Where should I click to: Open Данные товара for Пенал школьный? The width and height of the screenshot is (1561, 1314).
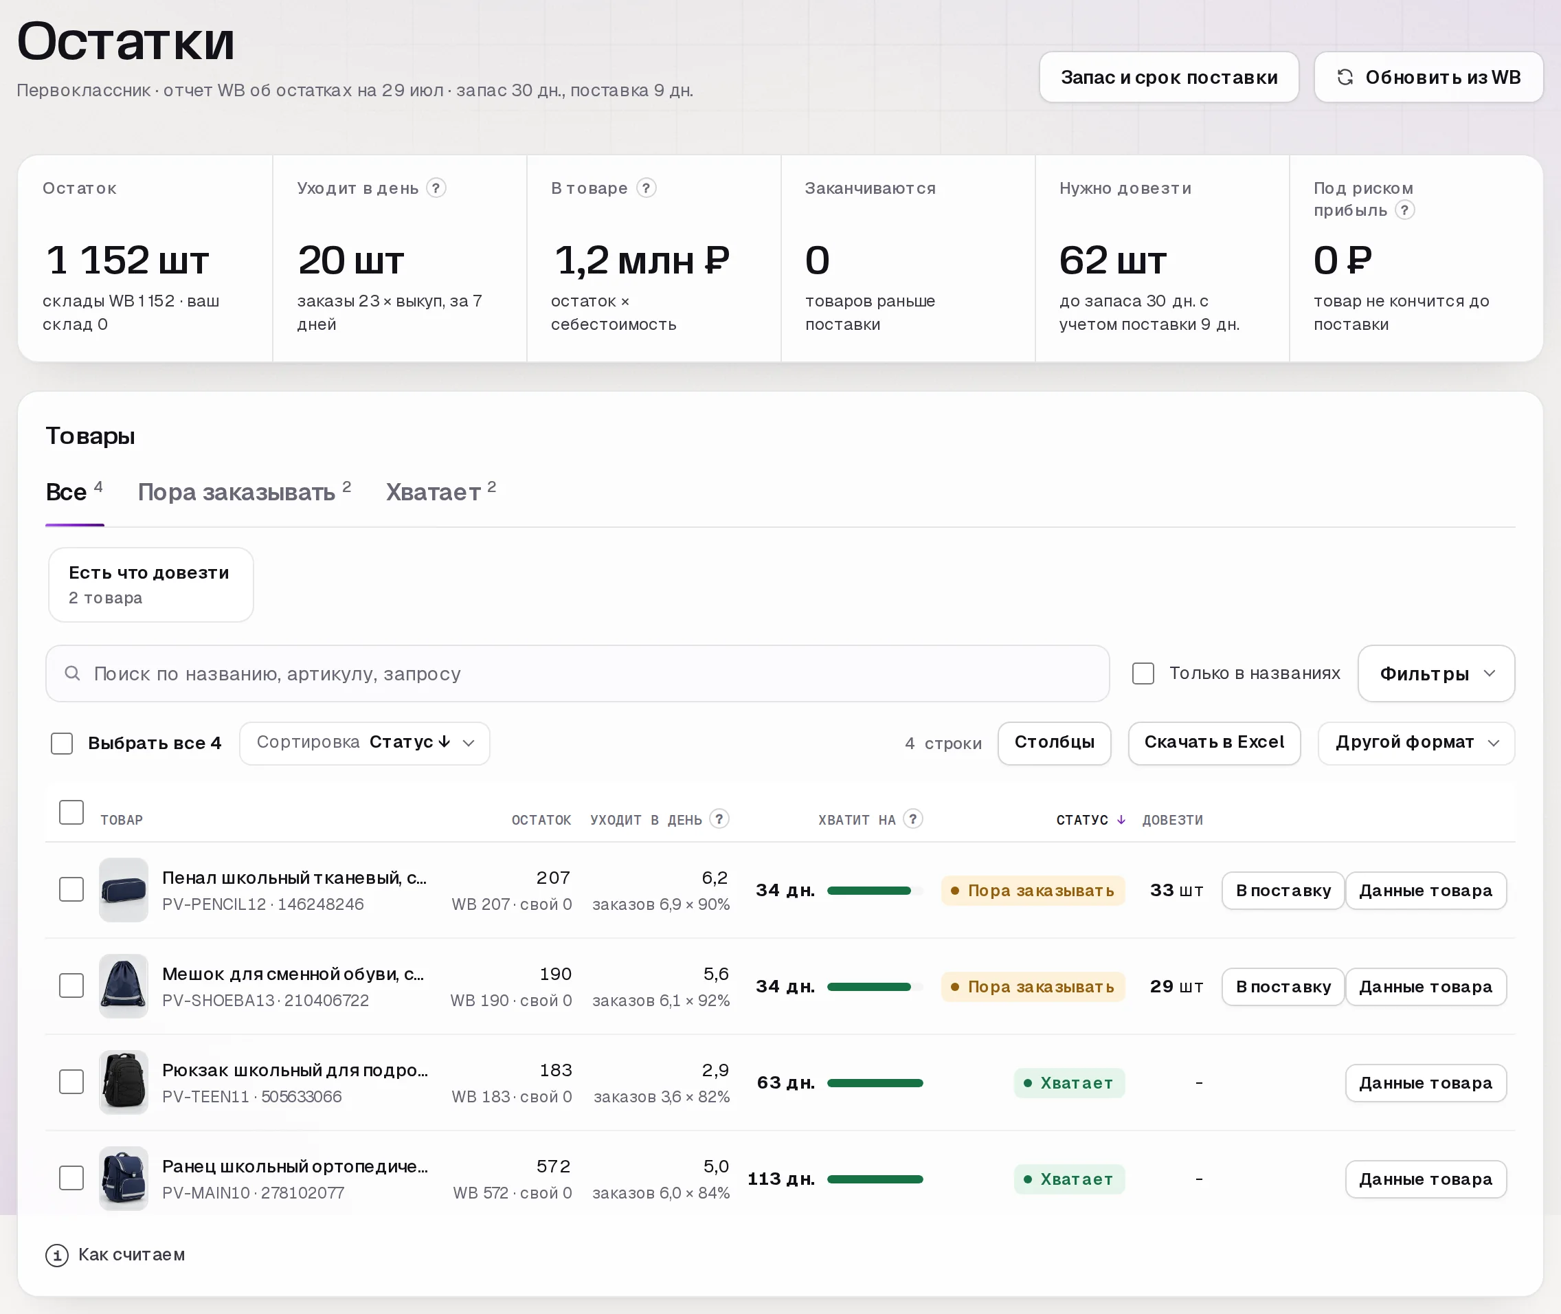click(x=1426, y=890)
